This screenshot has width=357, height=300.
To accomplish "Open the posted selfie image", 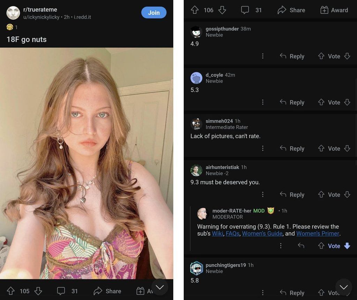I will click(x=86, y=163).
